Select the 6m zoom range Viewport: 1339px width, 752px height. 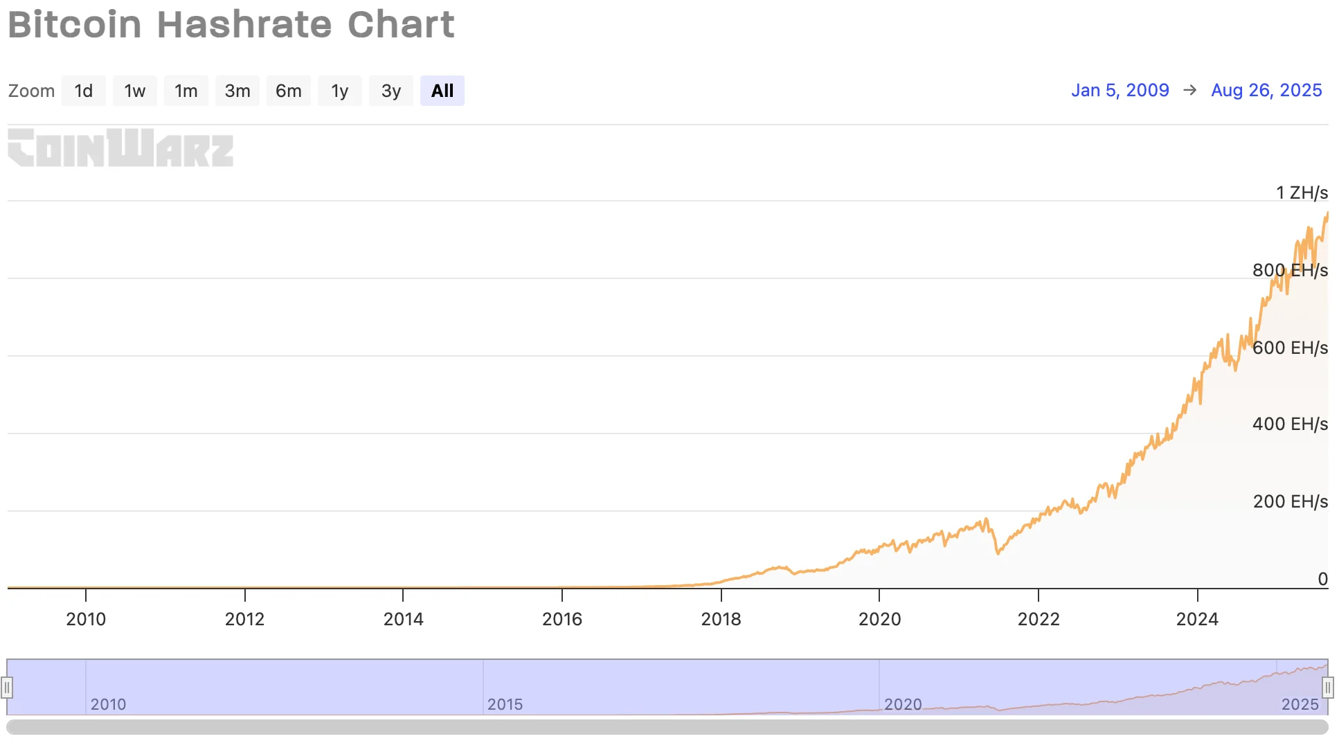coord(289,91)
